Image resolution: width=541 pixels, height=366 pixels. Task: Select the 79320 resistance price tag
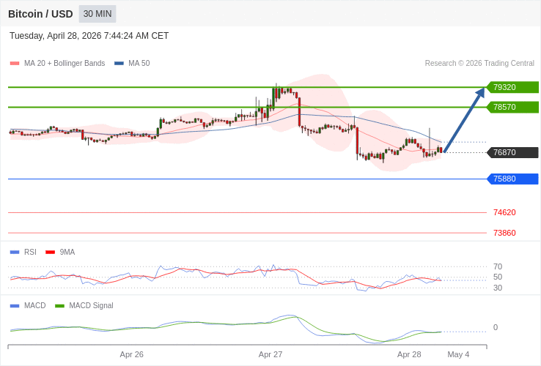click(512, 87)
